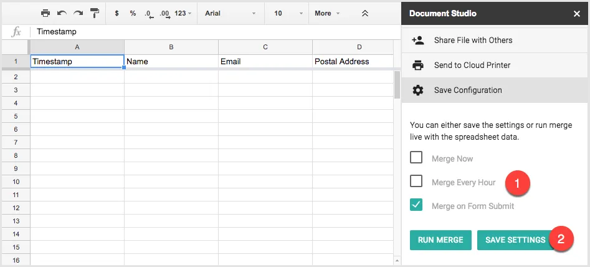590x267 pixels.
Task: Select column A header
Action: (77, 47)
